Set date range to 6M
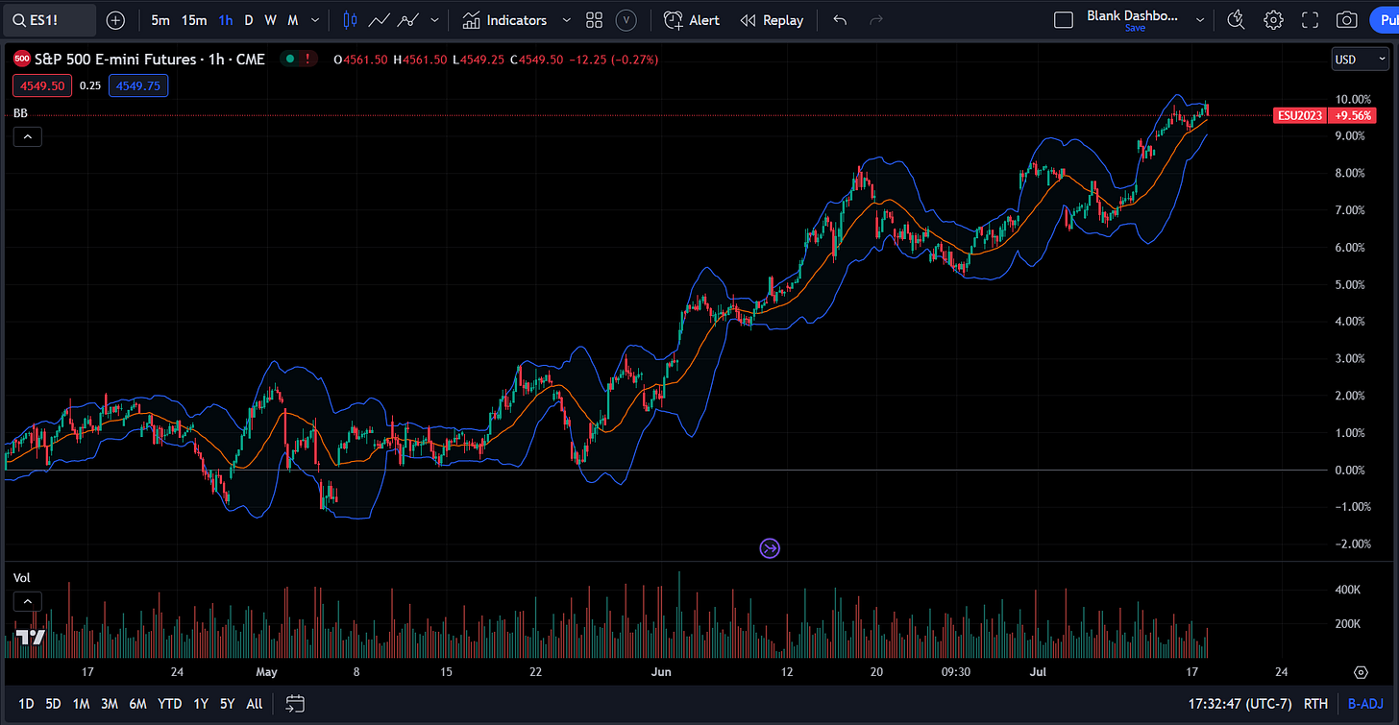Image resolution: width=1399 pixels, height=725 pixels. (138, 704)
